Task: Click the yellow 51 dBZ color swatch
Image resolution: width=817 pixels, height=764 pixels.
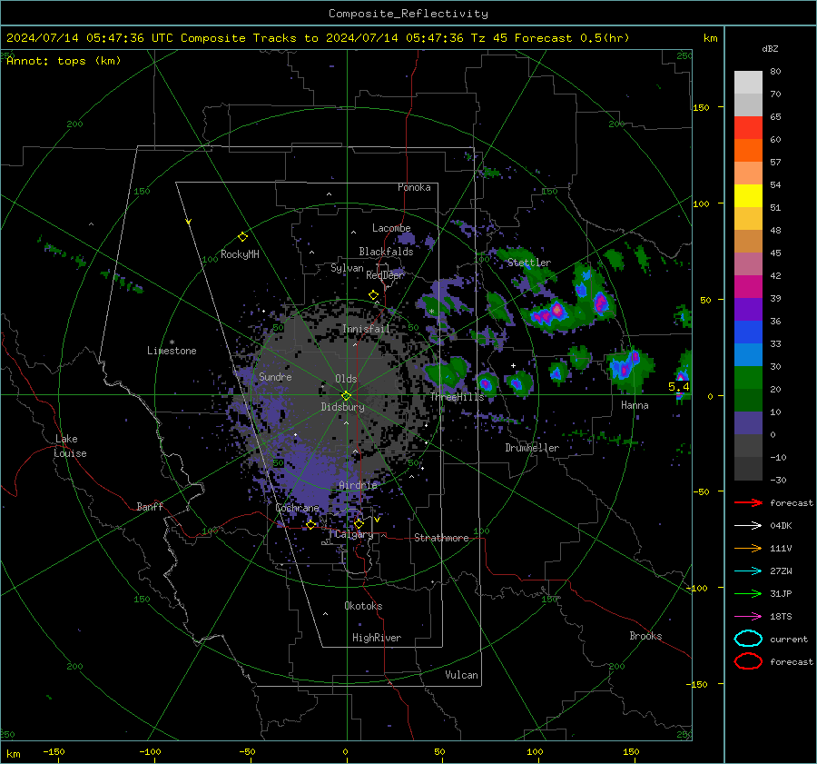Action: click(748, 196)
